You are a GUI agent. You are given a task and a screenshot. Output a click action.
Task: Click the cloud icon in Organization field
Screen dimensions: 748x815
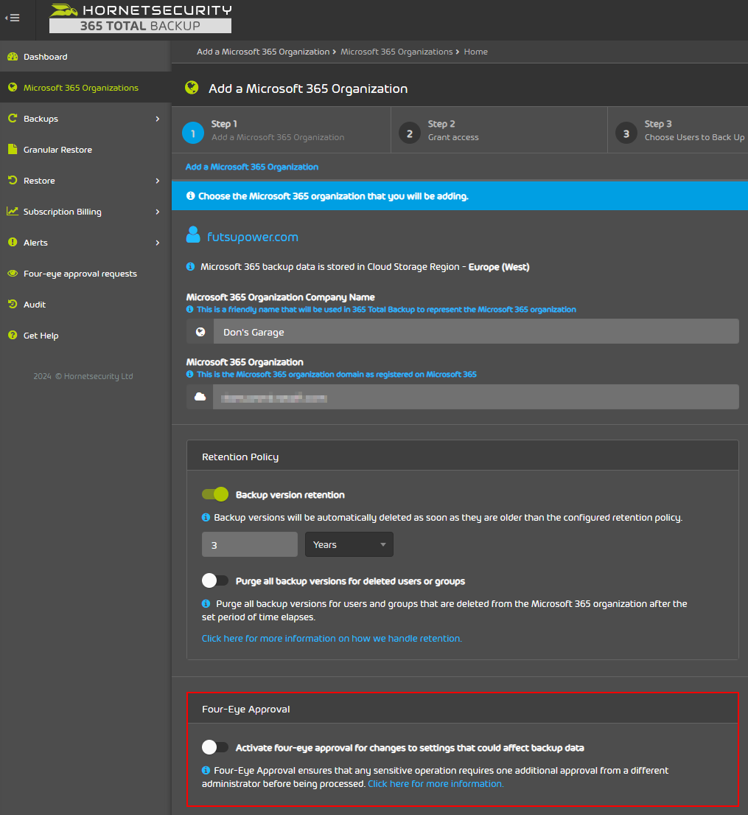coord(200,397)
